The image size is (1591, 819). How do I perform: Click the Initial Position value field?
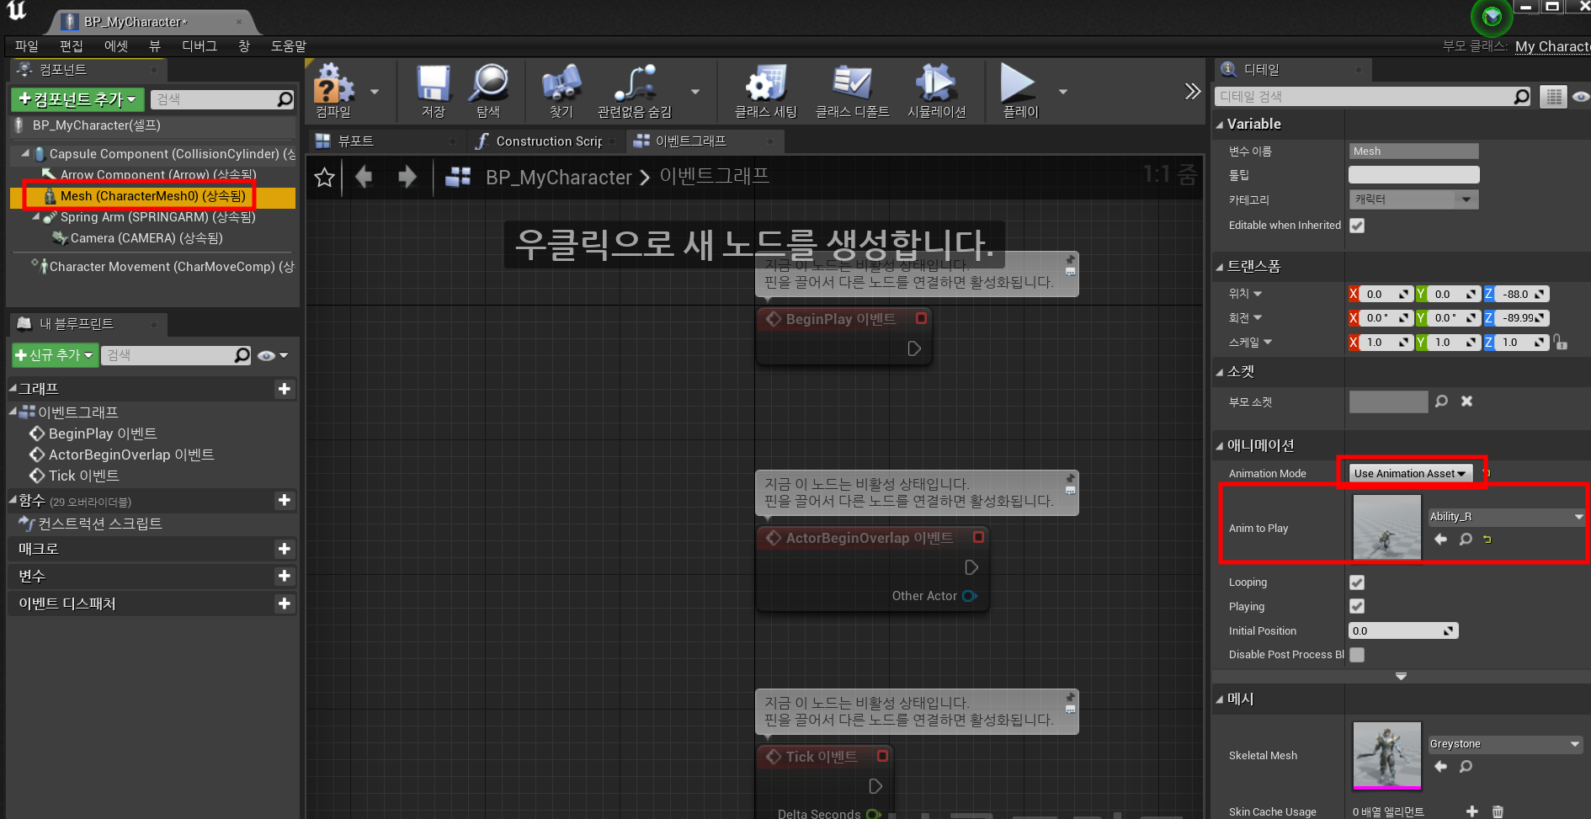[1402, 630]
